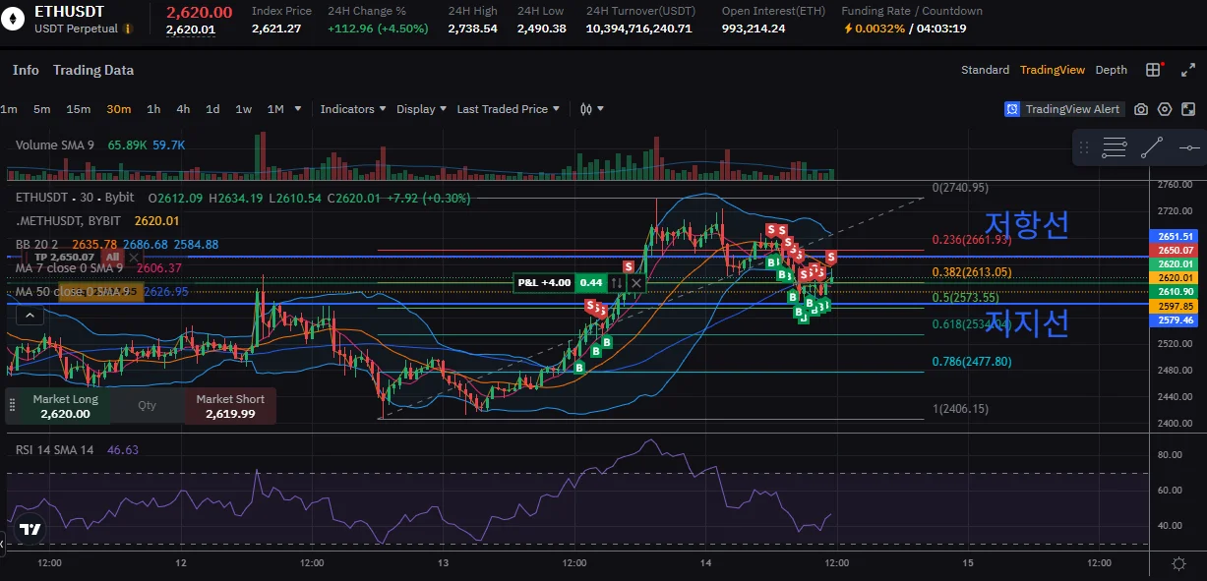The image size is (1207, 581).
Task: Switch to Standard chart view
Action: pyautogui.click(x=985, y=70)
